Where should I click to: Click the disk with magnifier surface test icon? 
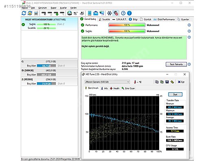click(62, 13)
